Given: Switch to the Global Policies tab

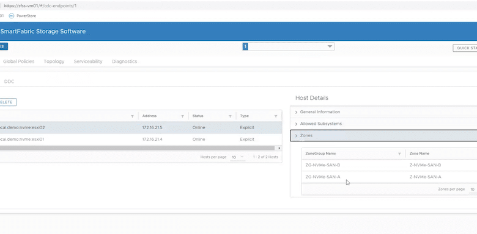Looking at the screenshot, I should click(18, 61).
